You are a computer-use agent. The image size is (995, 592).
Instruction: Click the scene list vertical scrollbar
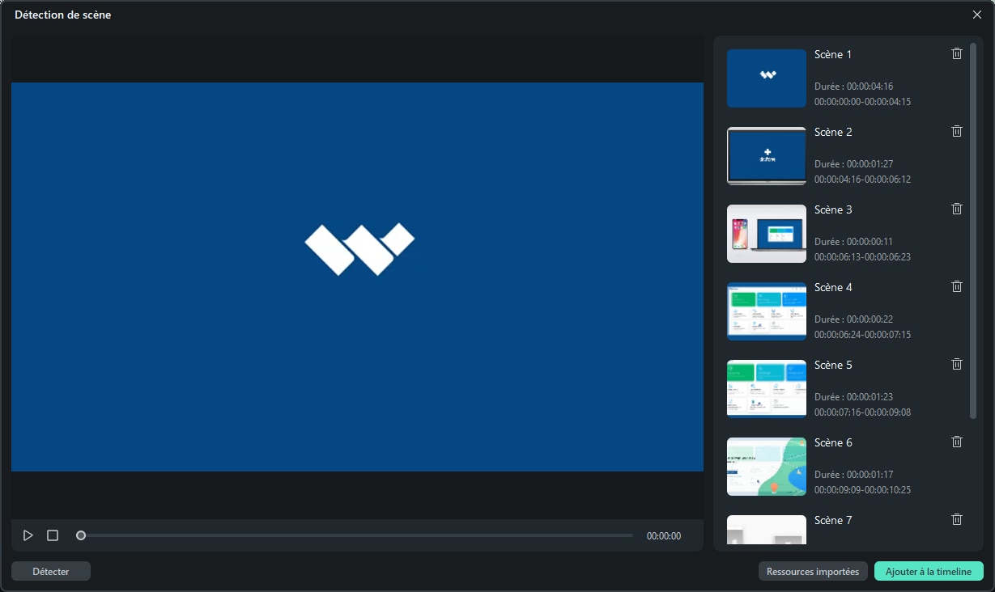tap(973, 230)
